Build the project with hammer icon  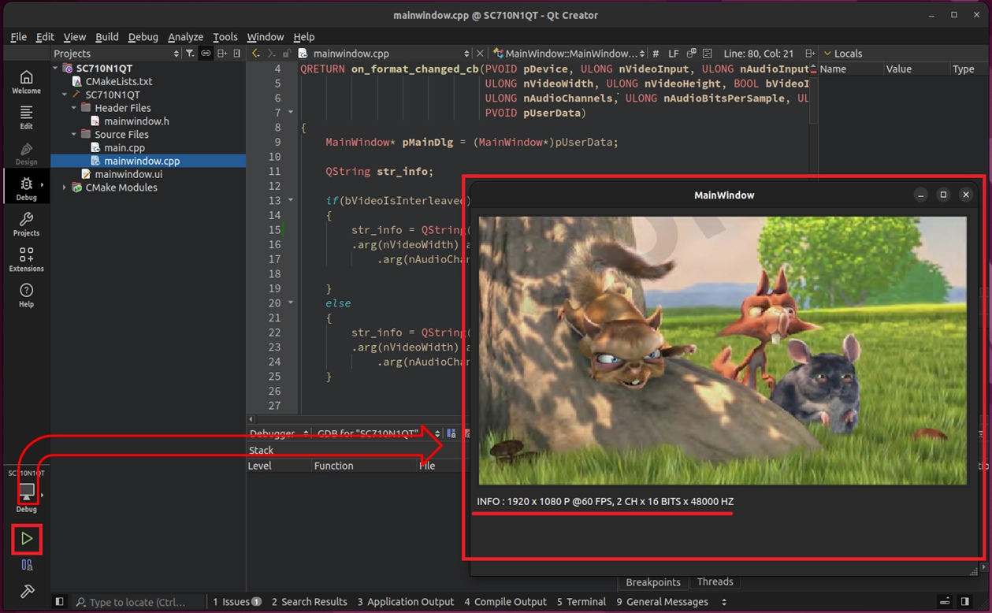coord(27,591)
